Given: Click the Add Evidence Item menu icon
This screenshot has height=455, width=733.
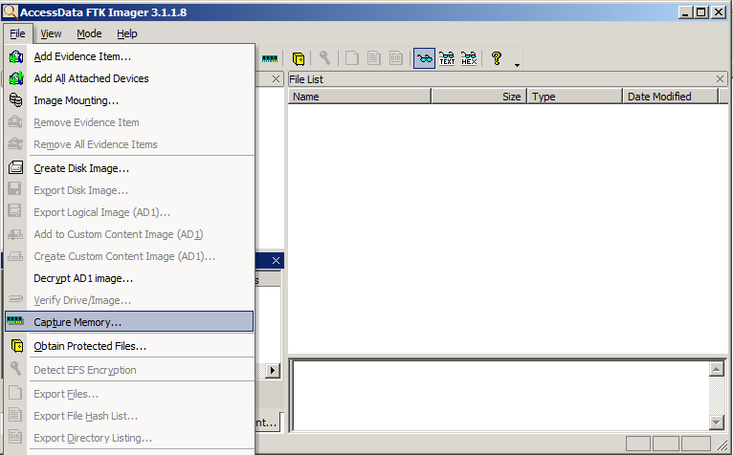Looking at the screenshot, I should point(16,57).
